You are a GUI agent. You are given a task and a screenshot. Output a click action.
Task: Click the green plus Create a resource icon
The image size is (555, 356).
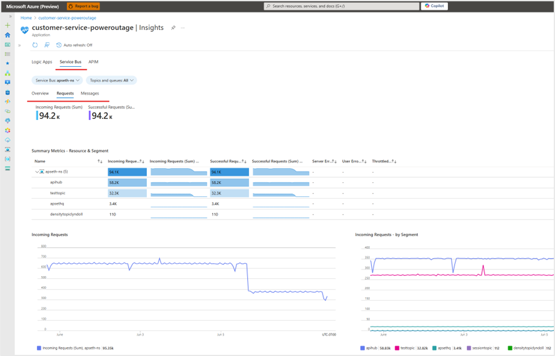[7, 25]
